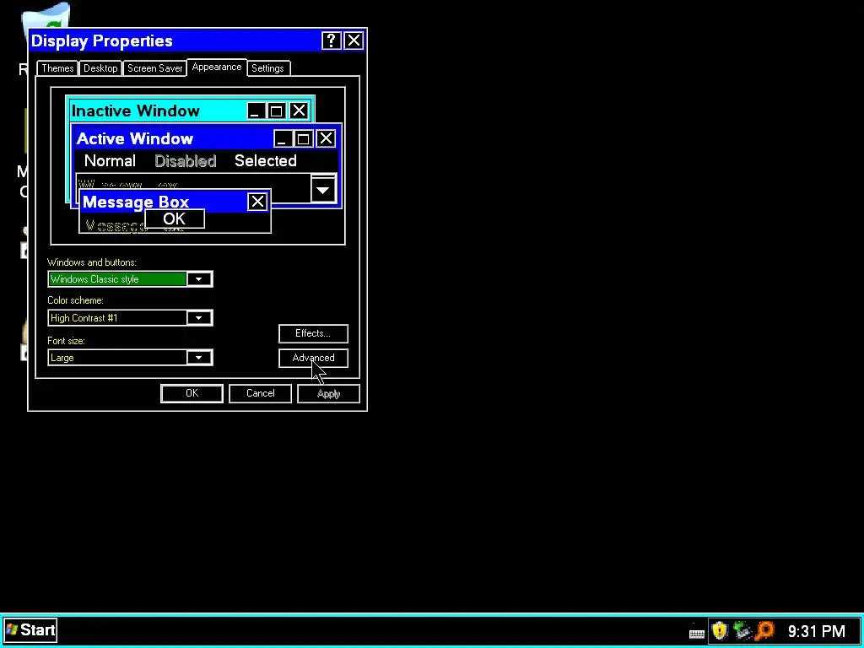Click the keyboard language bar icon in taskbar

click(696, 633)
